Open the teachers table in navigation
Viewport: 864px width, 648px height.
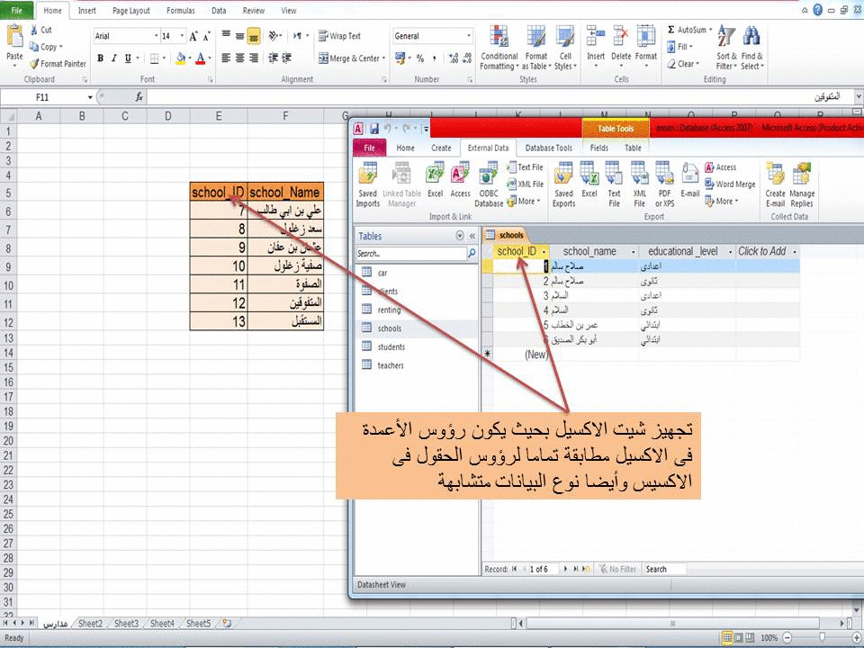pos(390,365)
